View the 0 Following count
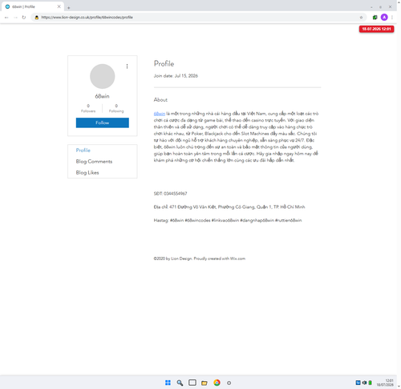This screenshot has width=401, height=389. (116, 108)
